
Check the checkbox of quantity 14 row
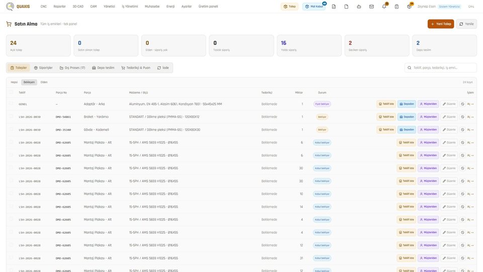[x=12, y=207]
